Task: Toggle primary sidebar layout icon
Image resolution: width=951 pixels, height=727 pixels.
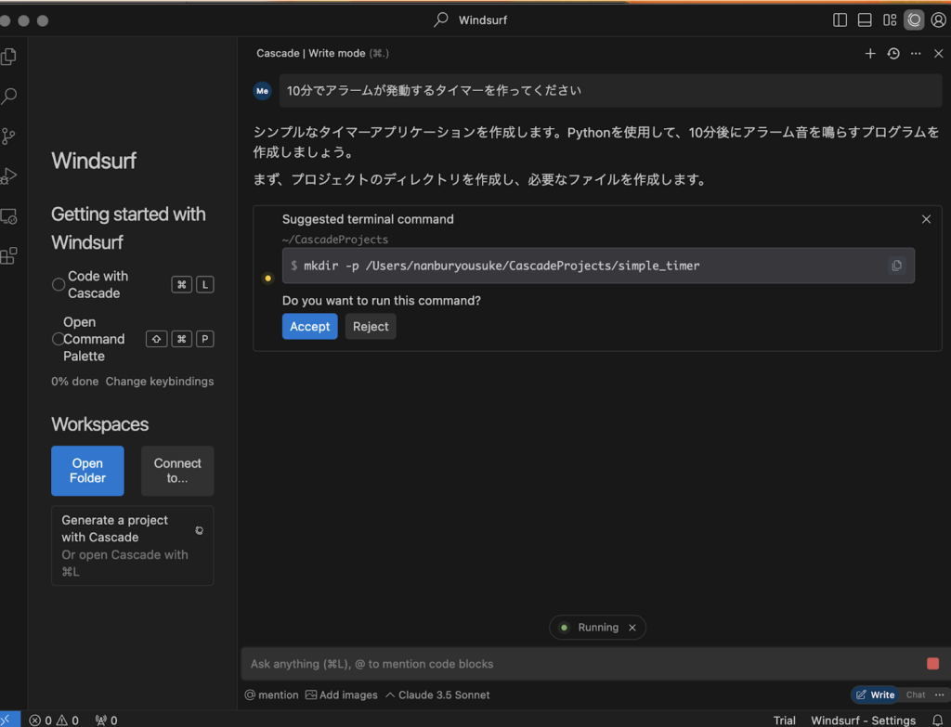Action: click(x=840, y=20)
